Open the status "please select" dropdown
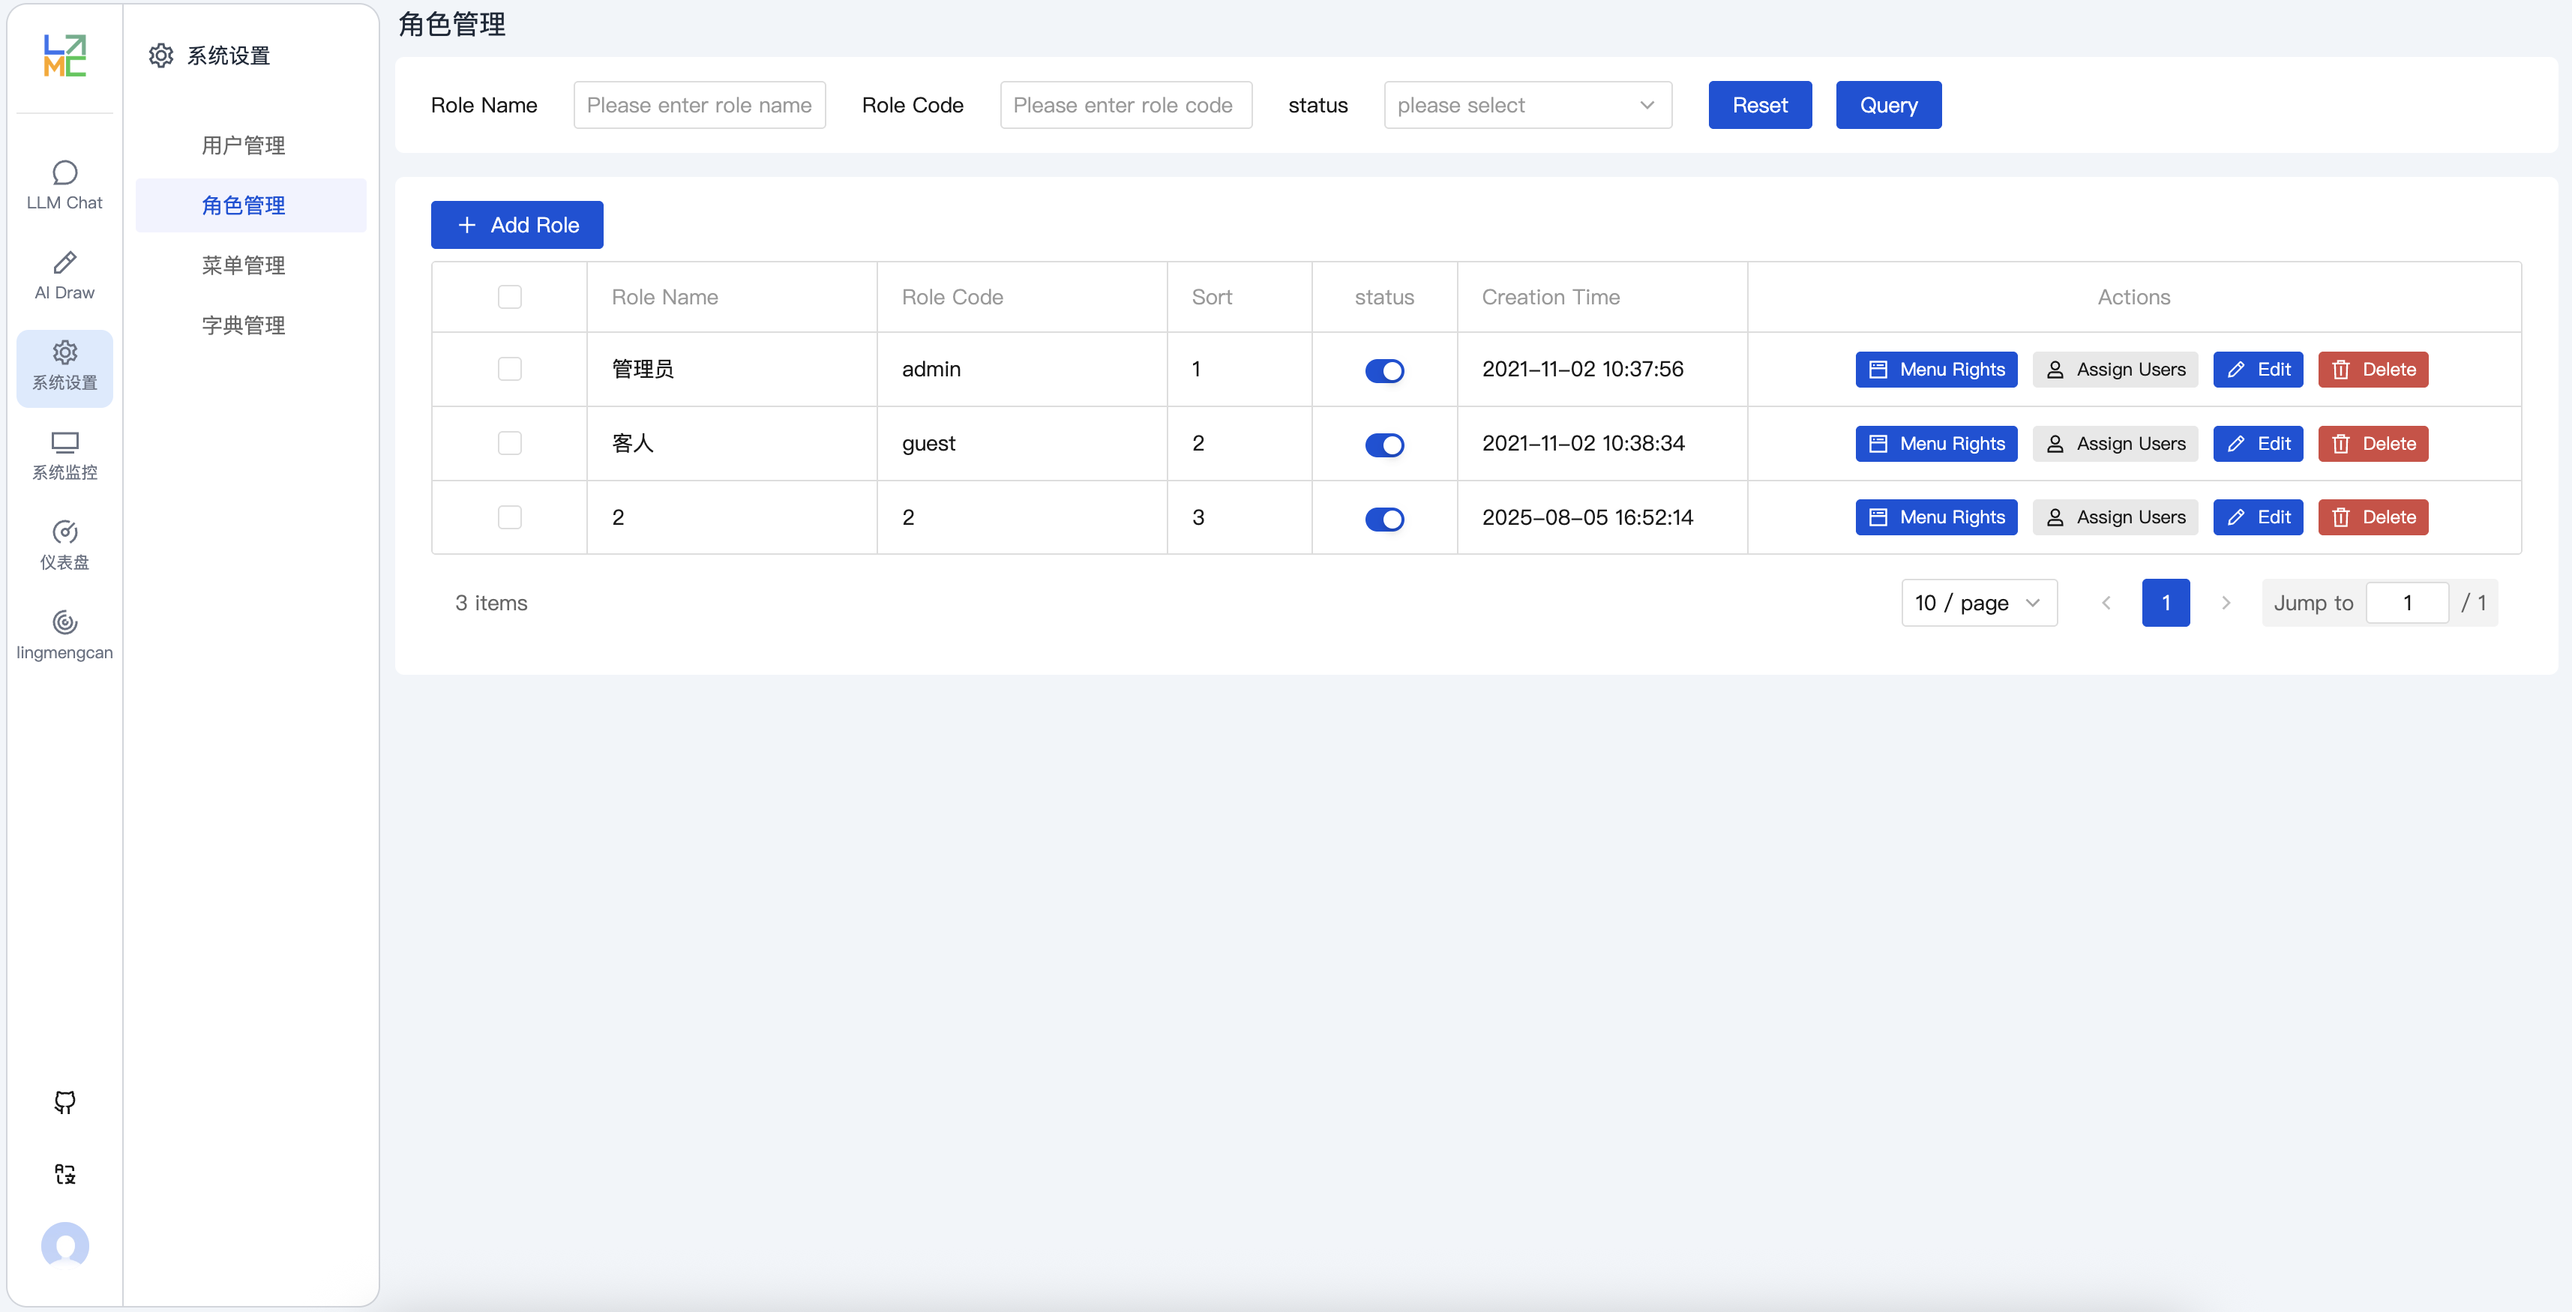Viewport: 2572px width, 1312px height. point(1527,105)
